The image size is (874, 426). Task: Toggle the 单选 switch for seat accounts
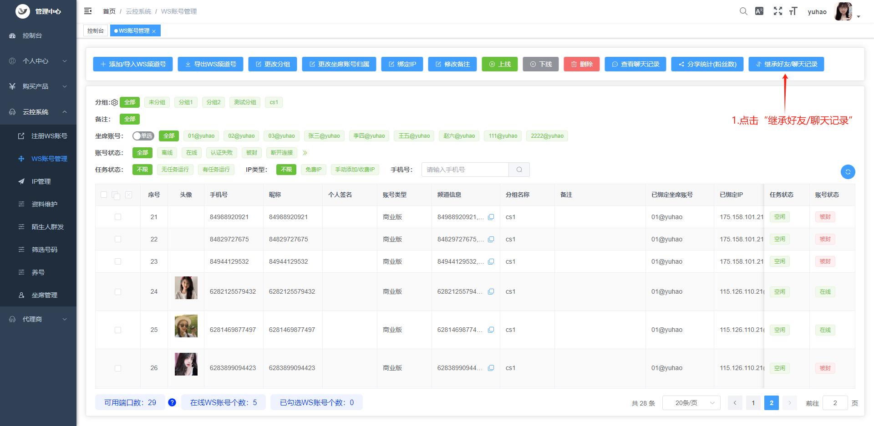[x=143, y=136]
